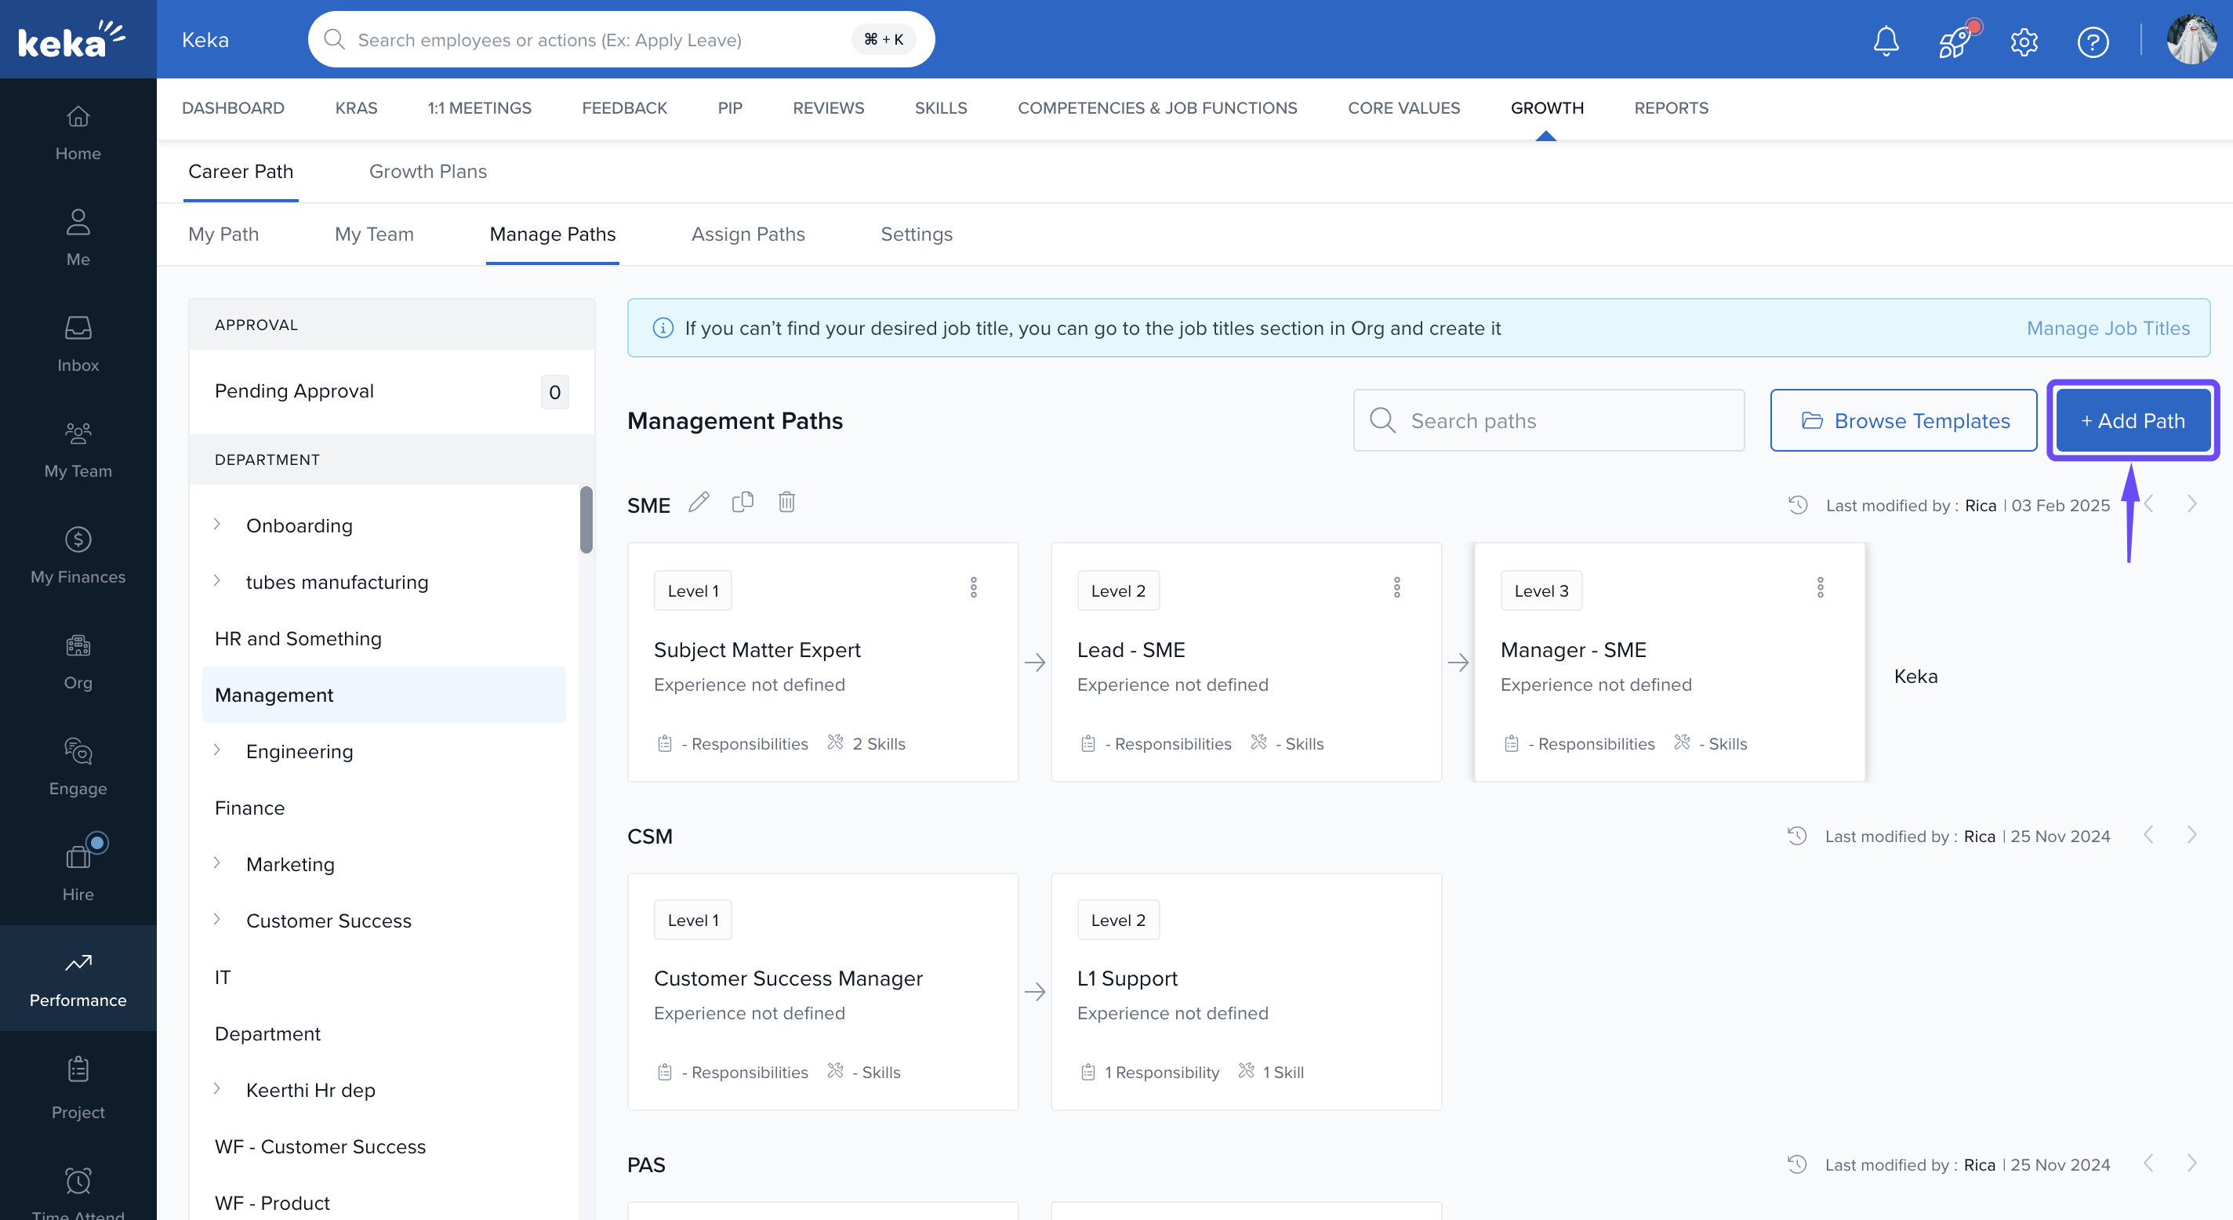Delete the SME path with trash icon
2233x1220 pixels.
point(786,503)
